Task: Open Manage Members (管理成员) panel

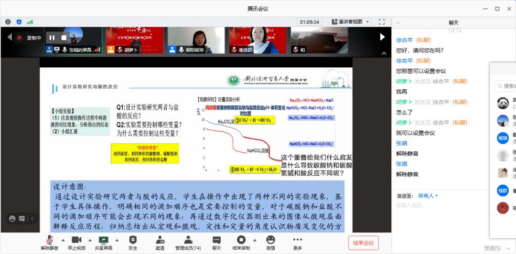Action: coord(188,240)
